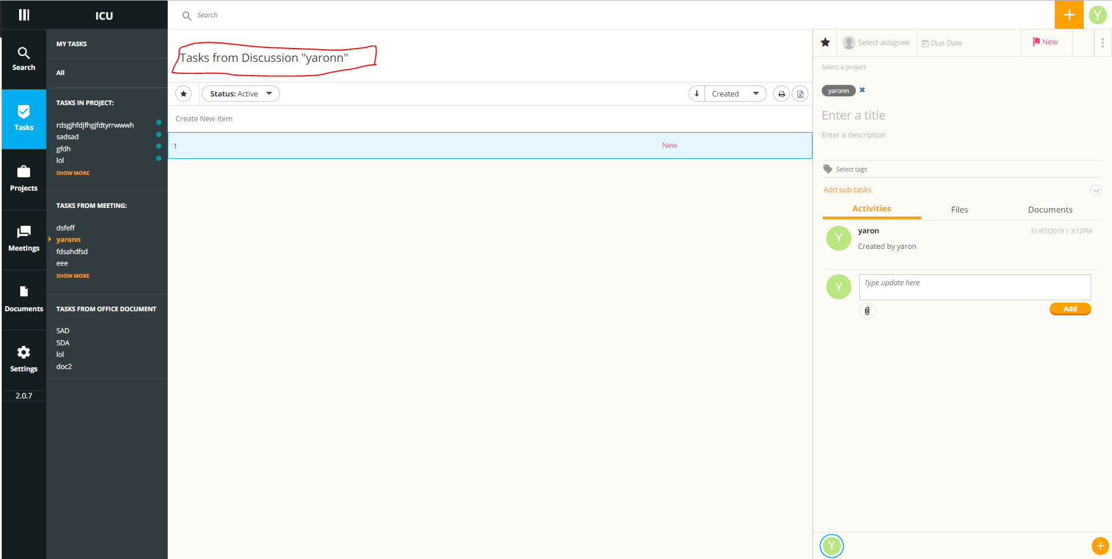This screenshot has height=559, width=1112.
Task: Click the bottom-right orange plus button
Action: coord(1100,546)
